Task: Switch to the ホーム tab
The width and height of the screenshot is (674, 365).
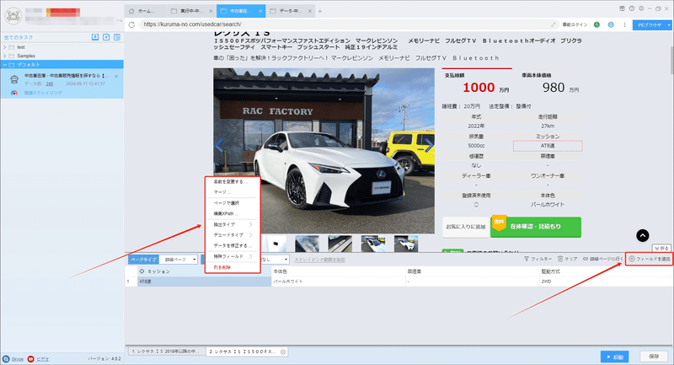Action: click(x=145, y=11)
